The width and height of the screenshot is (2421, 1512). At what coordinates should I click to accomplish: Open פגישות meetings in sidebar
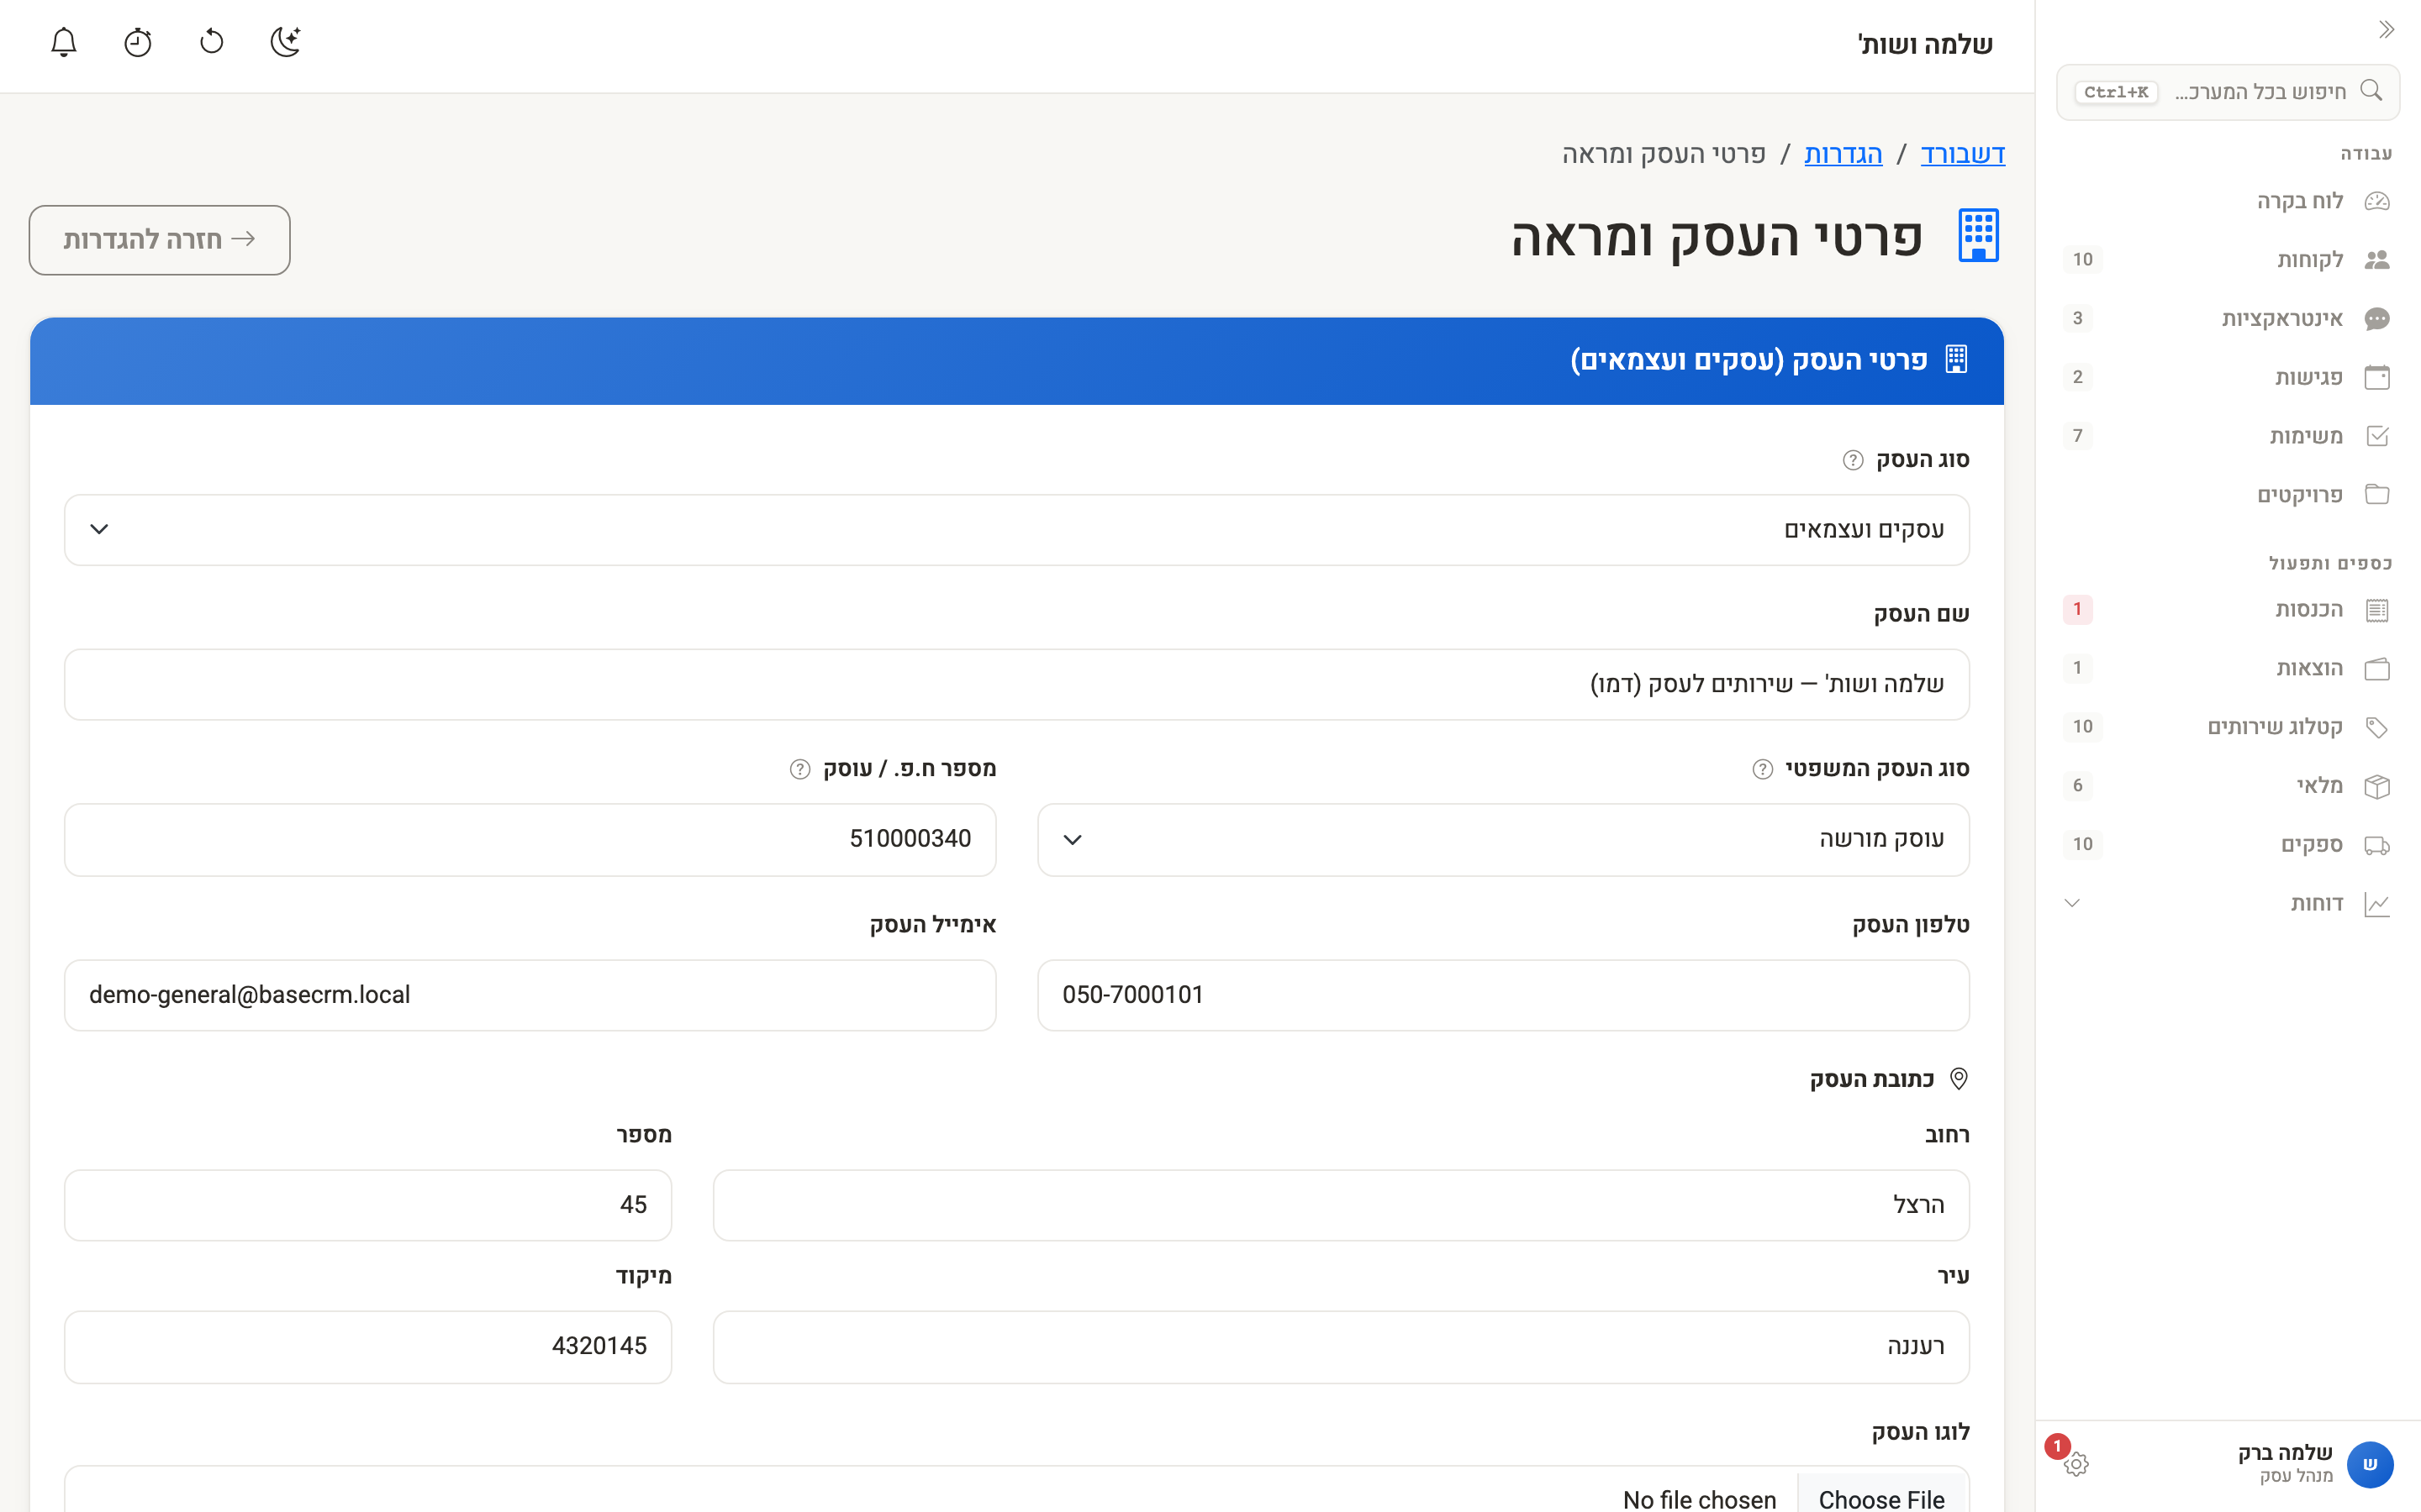pos(2228,377)
